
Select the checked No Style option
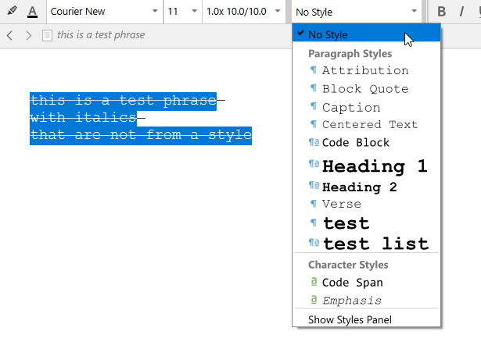(x=328, y=34)
